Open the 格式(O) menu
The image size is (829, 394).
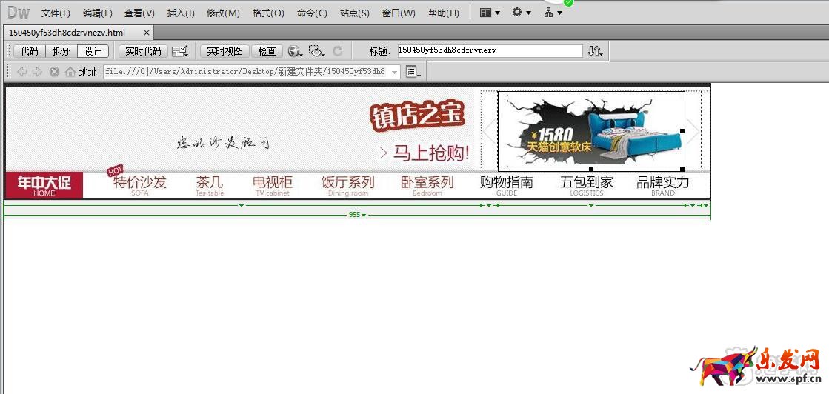[268, 13]
